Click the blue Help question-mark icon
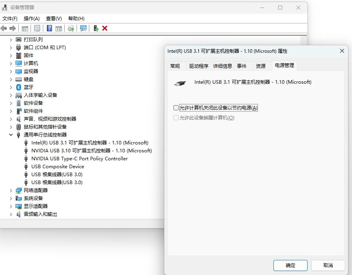Screen dimensions: 352x275 tap(49, 28)
